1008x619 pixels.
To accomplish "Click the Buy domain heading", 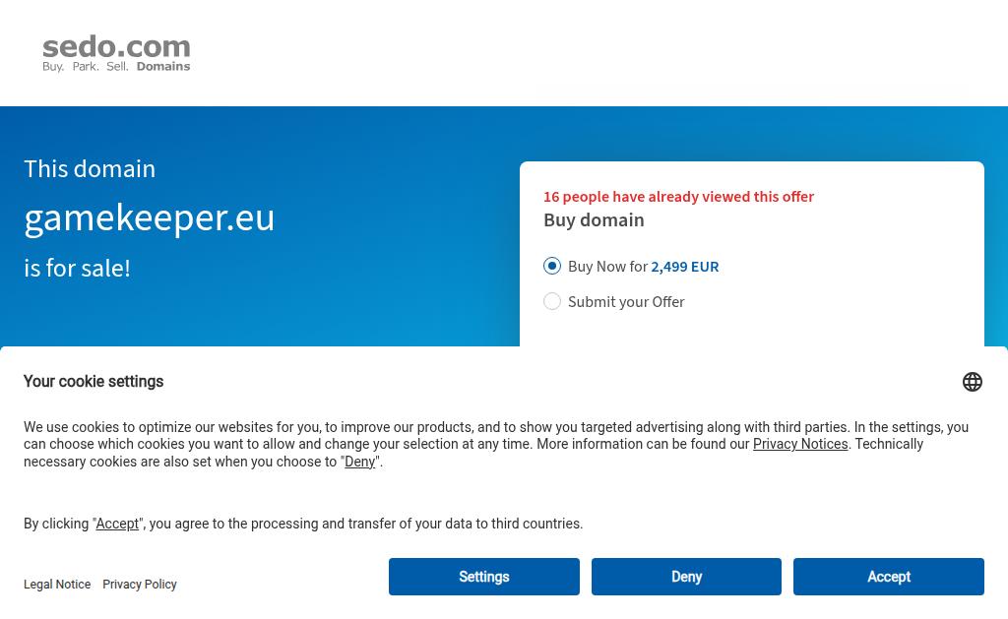I will 594,220.
